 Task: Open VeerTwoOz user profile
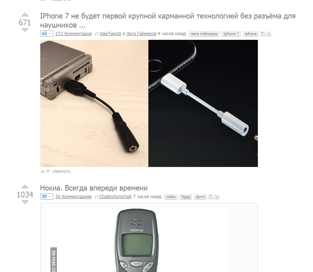pyautogui.click(x=110, y=33)
